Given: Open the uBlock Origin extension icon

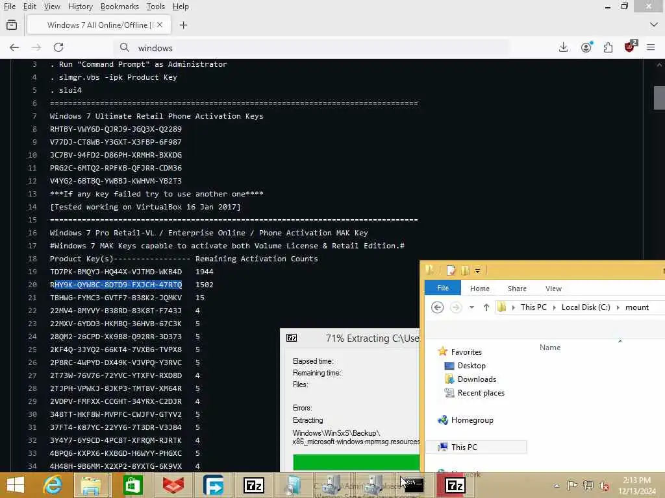Looking at the screenshot, I should [x=630, y=47].
